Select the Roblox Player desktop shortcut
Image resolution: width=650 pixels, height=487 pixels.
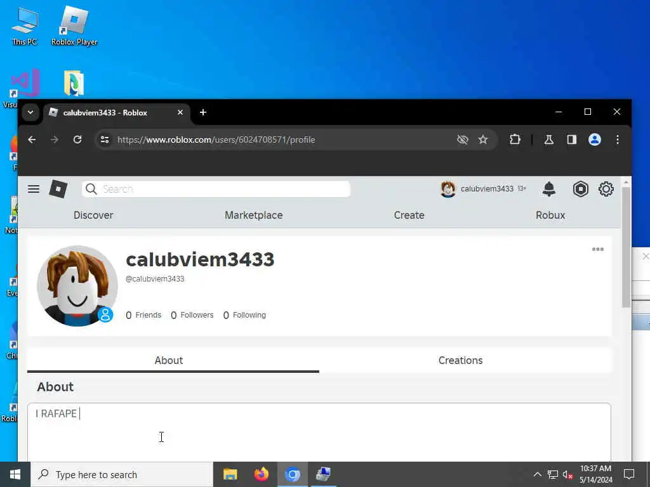[x=74, y=25]
